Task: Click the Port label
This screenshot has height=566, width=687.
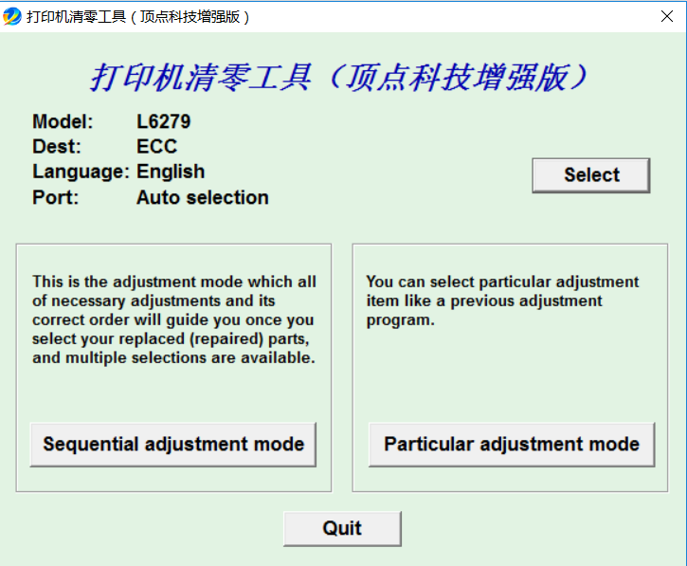Action: pyautogui.click(x=56, y=197)
